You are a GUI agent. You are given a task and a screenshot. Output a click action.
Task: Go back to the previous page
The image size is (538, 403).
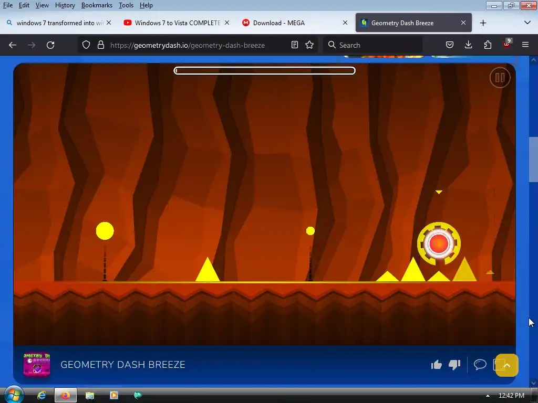tap(13, 45)
